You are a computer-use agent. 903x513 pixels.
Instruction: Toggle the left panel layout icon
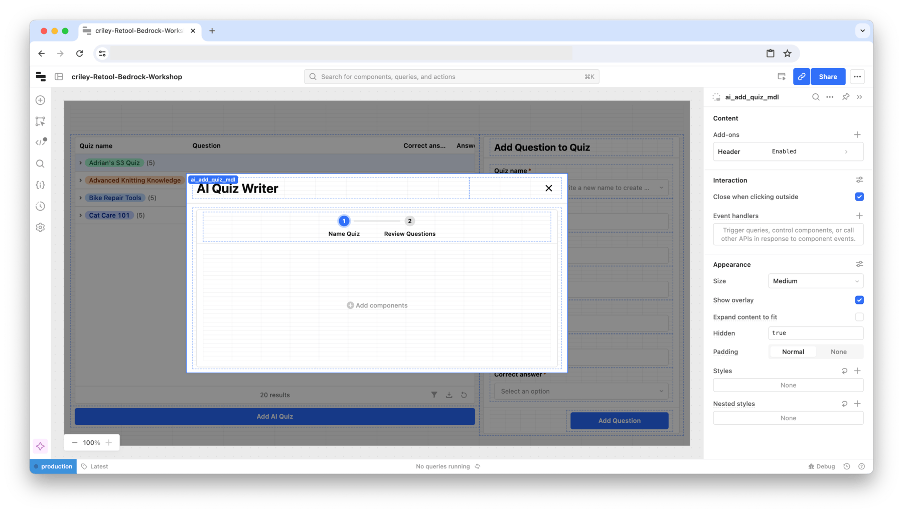[x=59, y=77]
